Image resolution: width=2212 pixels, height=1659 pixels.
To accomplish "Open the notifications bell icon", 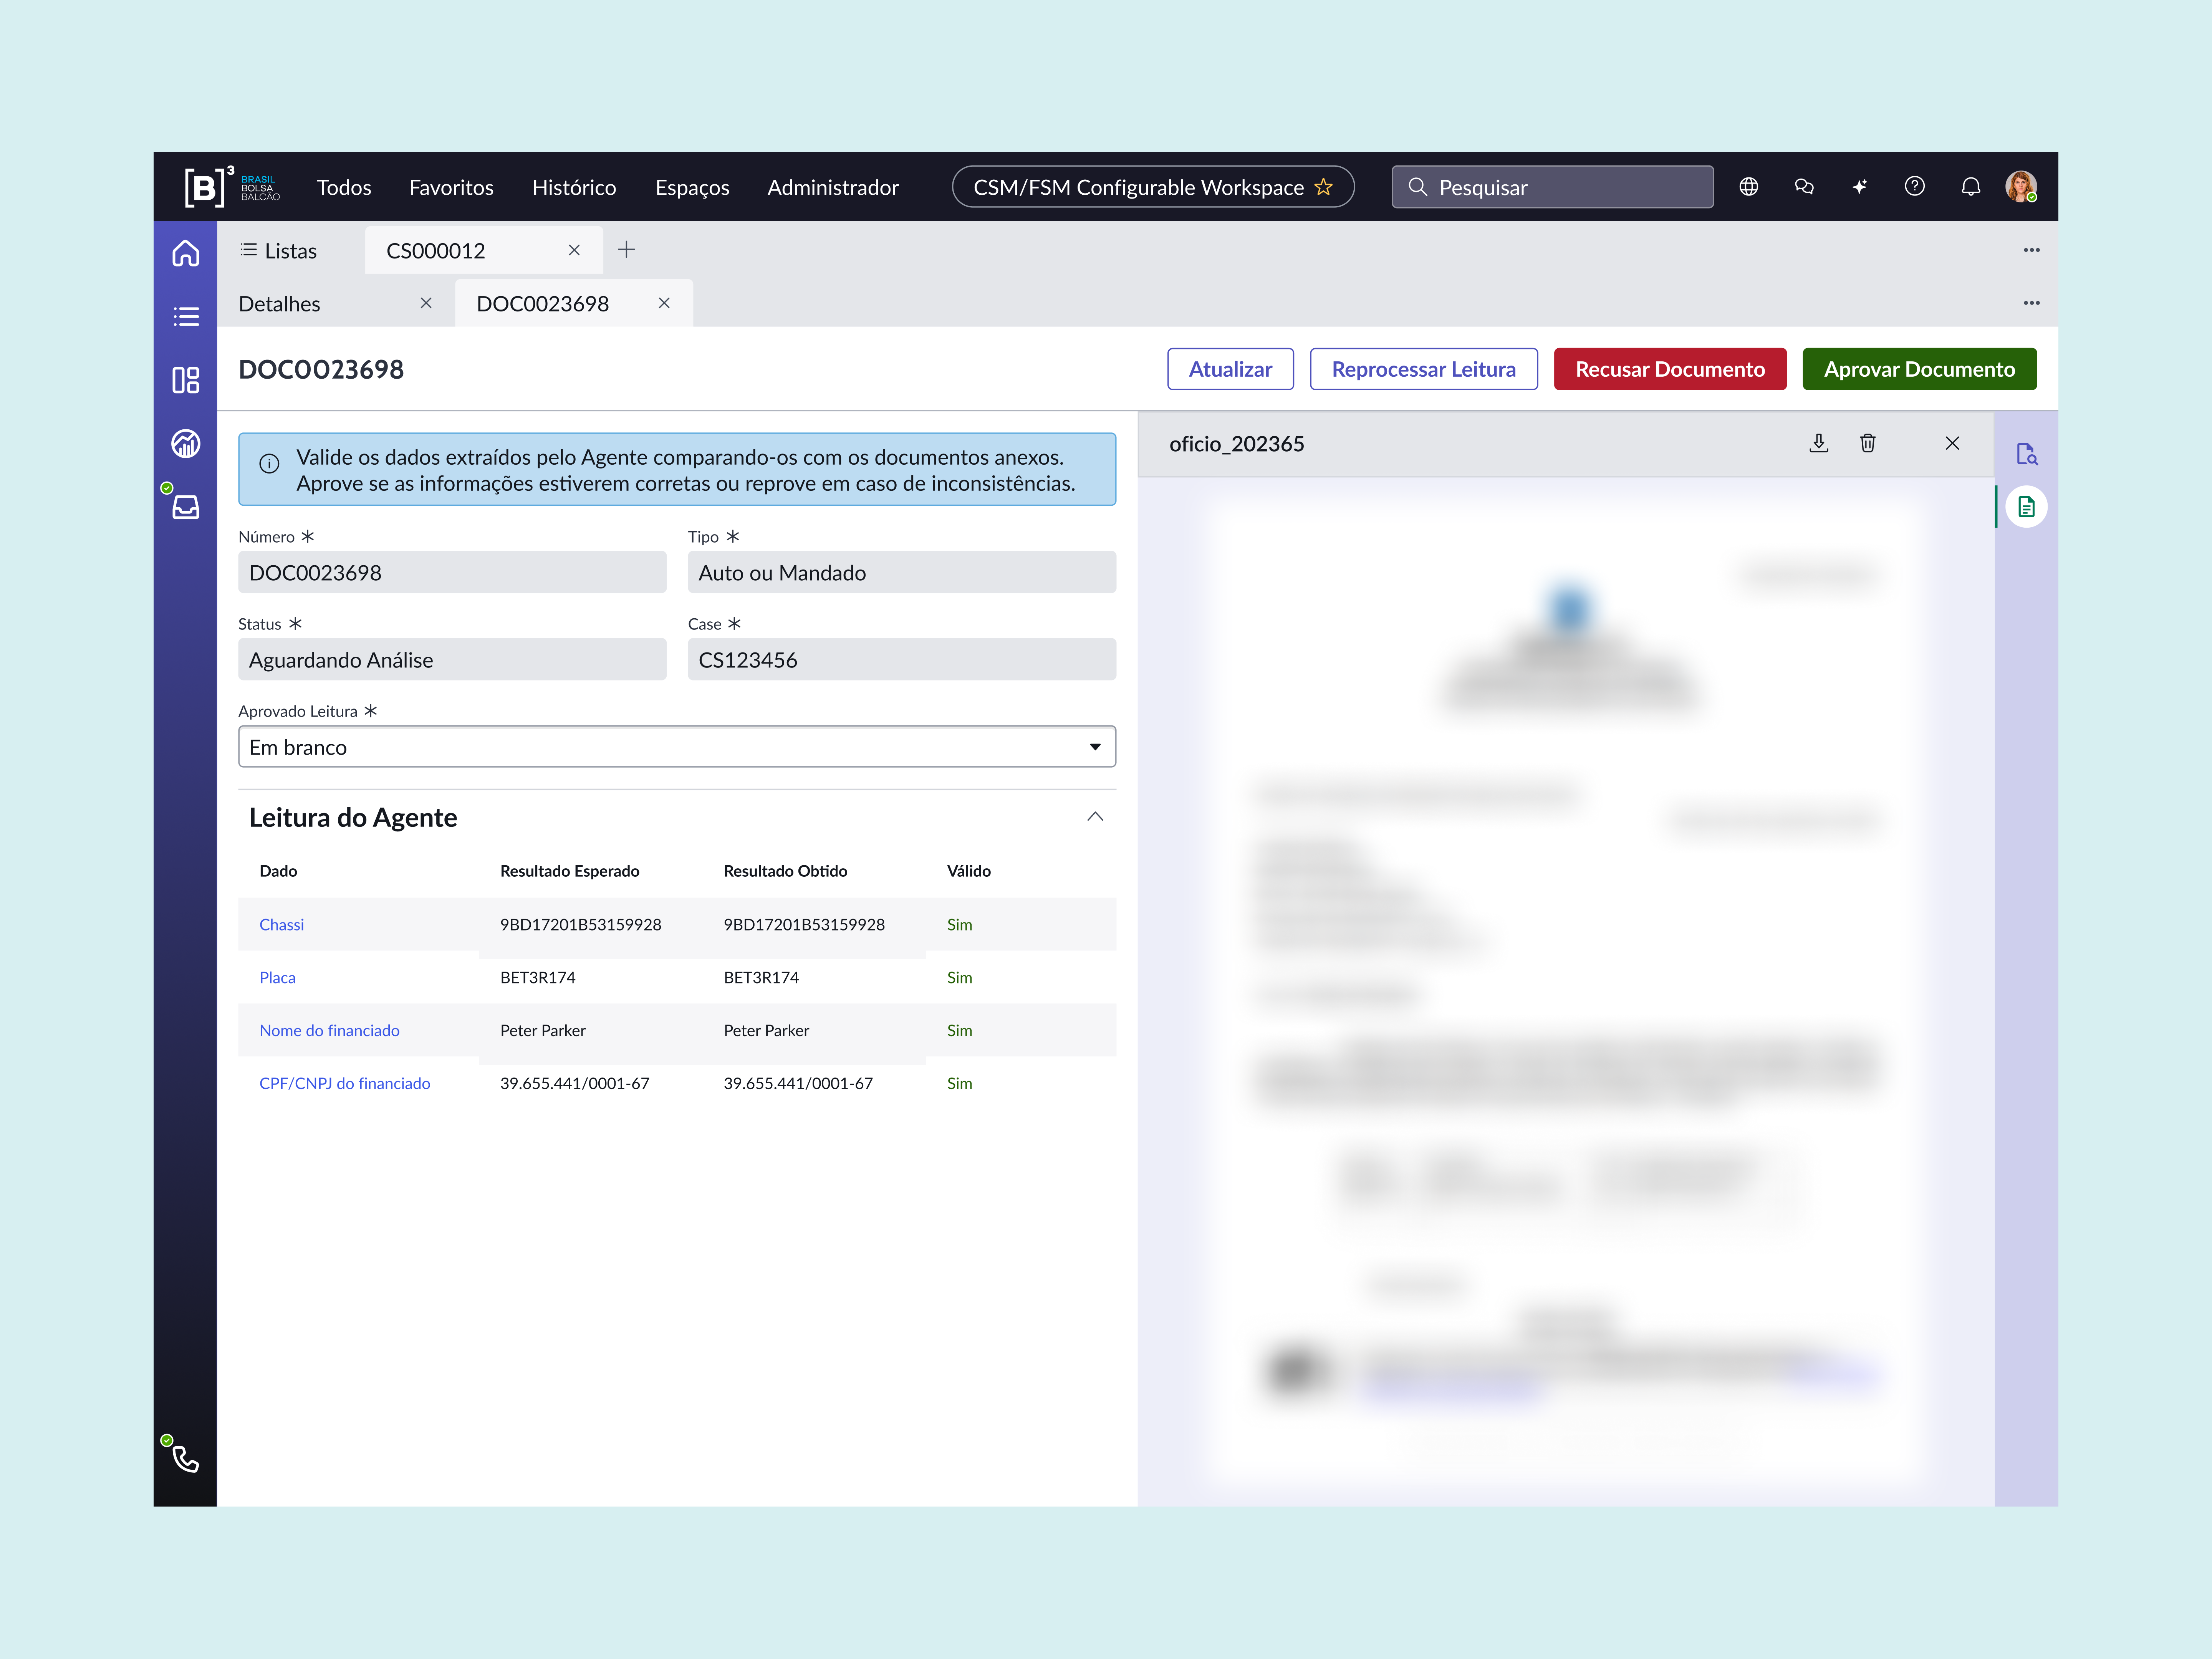I will pyautogui.click(x=1970, y=187).
